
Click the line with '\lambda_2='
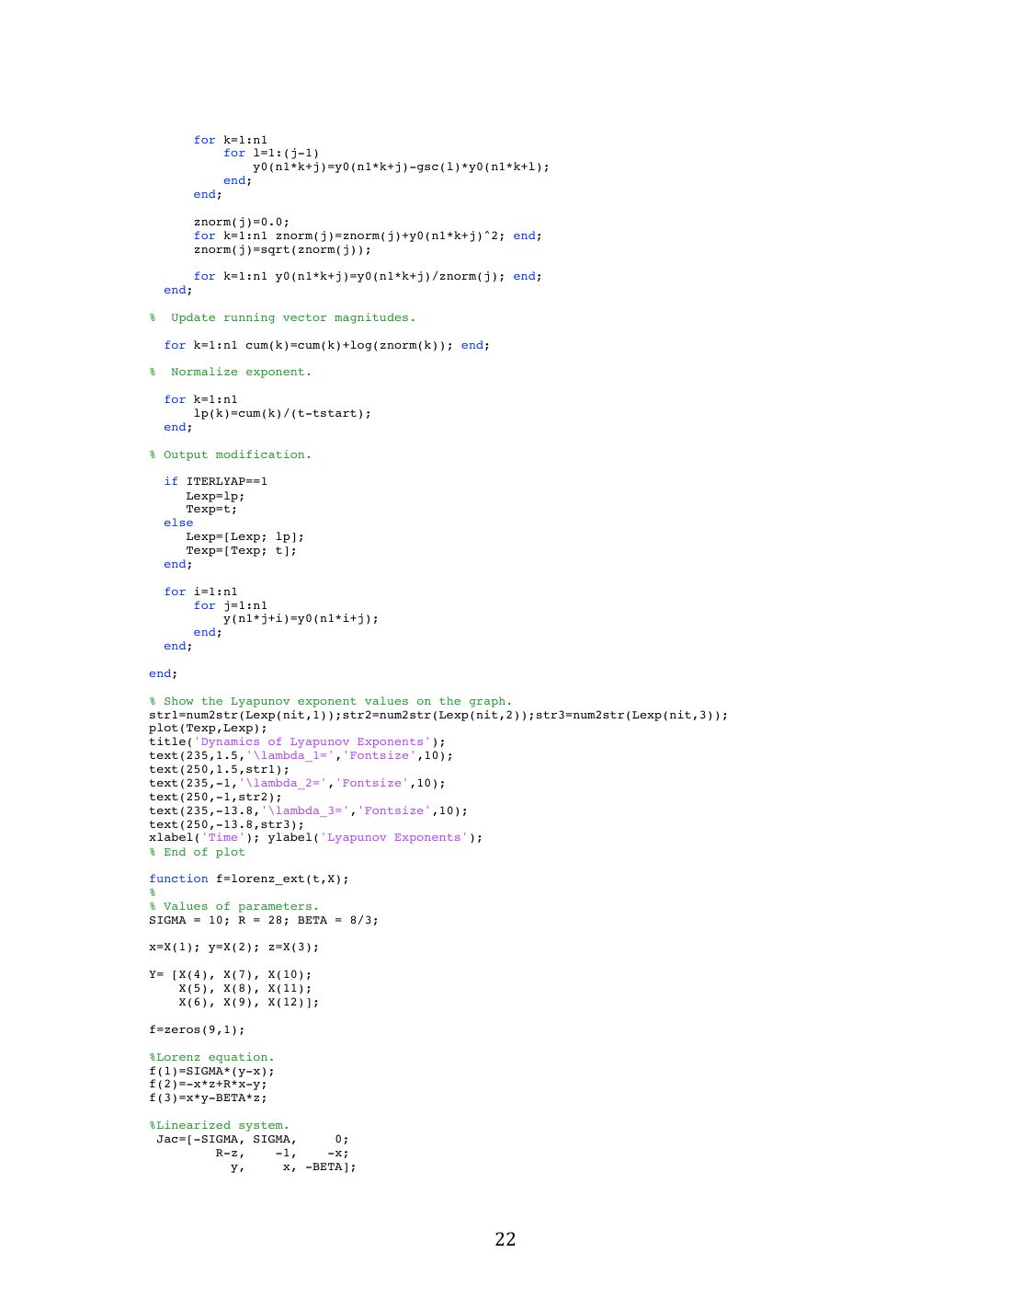point(298,783)
